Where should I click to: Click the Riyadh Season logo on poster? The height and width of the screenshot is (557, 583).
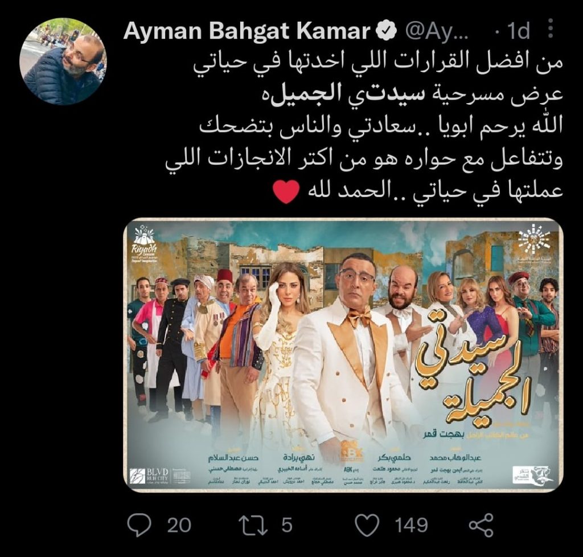(145, 244)
